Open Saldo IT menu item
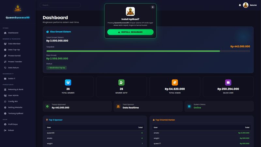Screen dimensions: 261x147 point(12,79)
